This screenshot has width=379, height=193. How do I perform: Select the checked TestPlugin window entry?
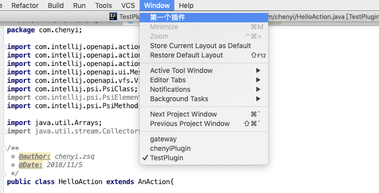tap(204, 158)
